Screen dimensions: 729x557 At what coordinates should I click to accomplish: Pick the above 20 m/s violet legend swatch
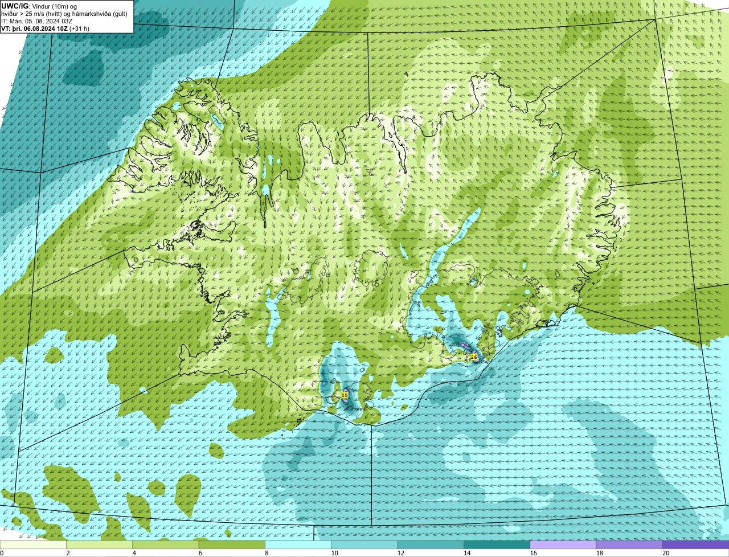tap(695, 544)
